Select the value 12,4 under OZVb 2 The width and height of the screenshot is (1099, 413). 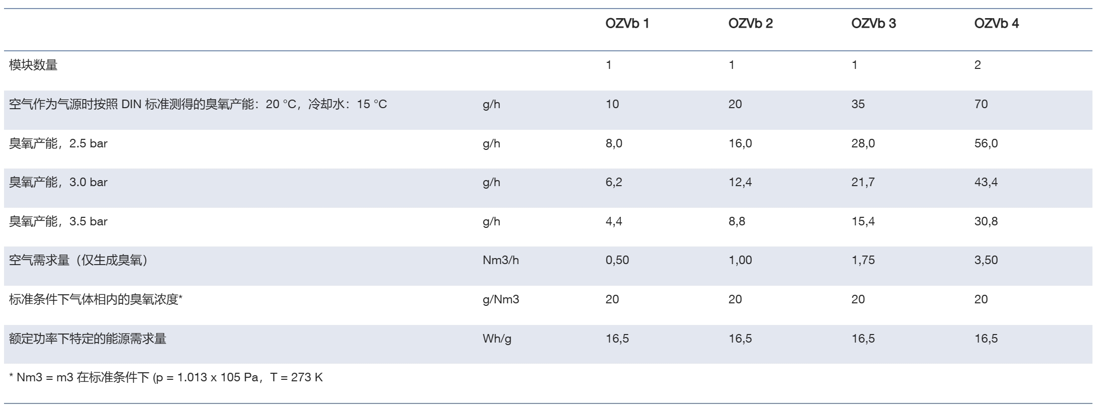tap(740, 182)
